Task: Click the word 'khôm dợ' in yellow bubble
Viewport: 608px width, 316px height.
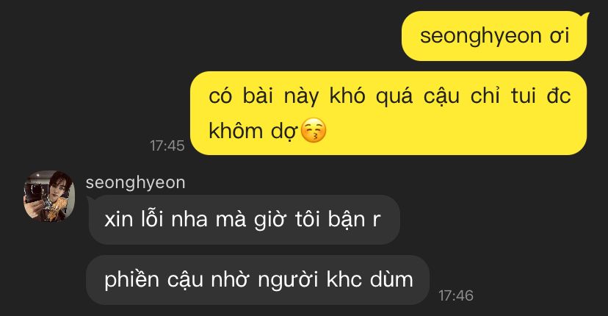Action: click(x=253, y=131)
